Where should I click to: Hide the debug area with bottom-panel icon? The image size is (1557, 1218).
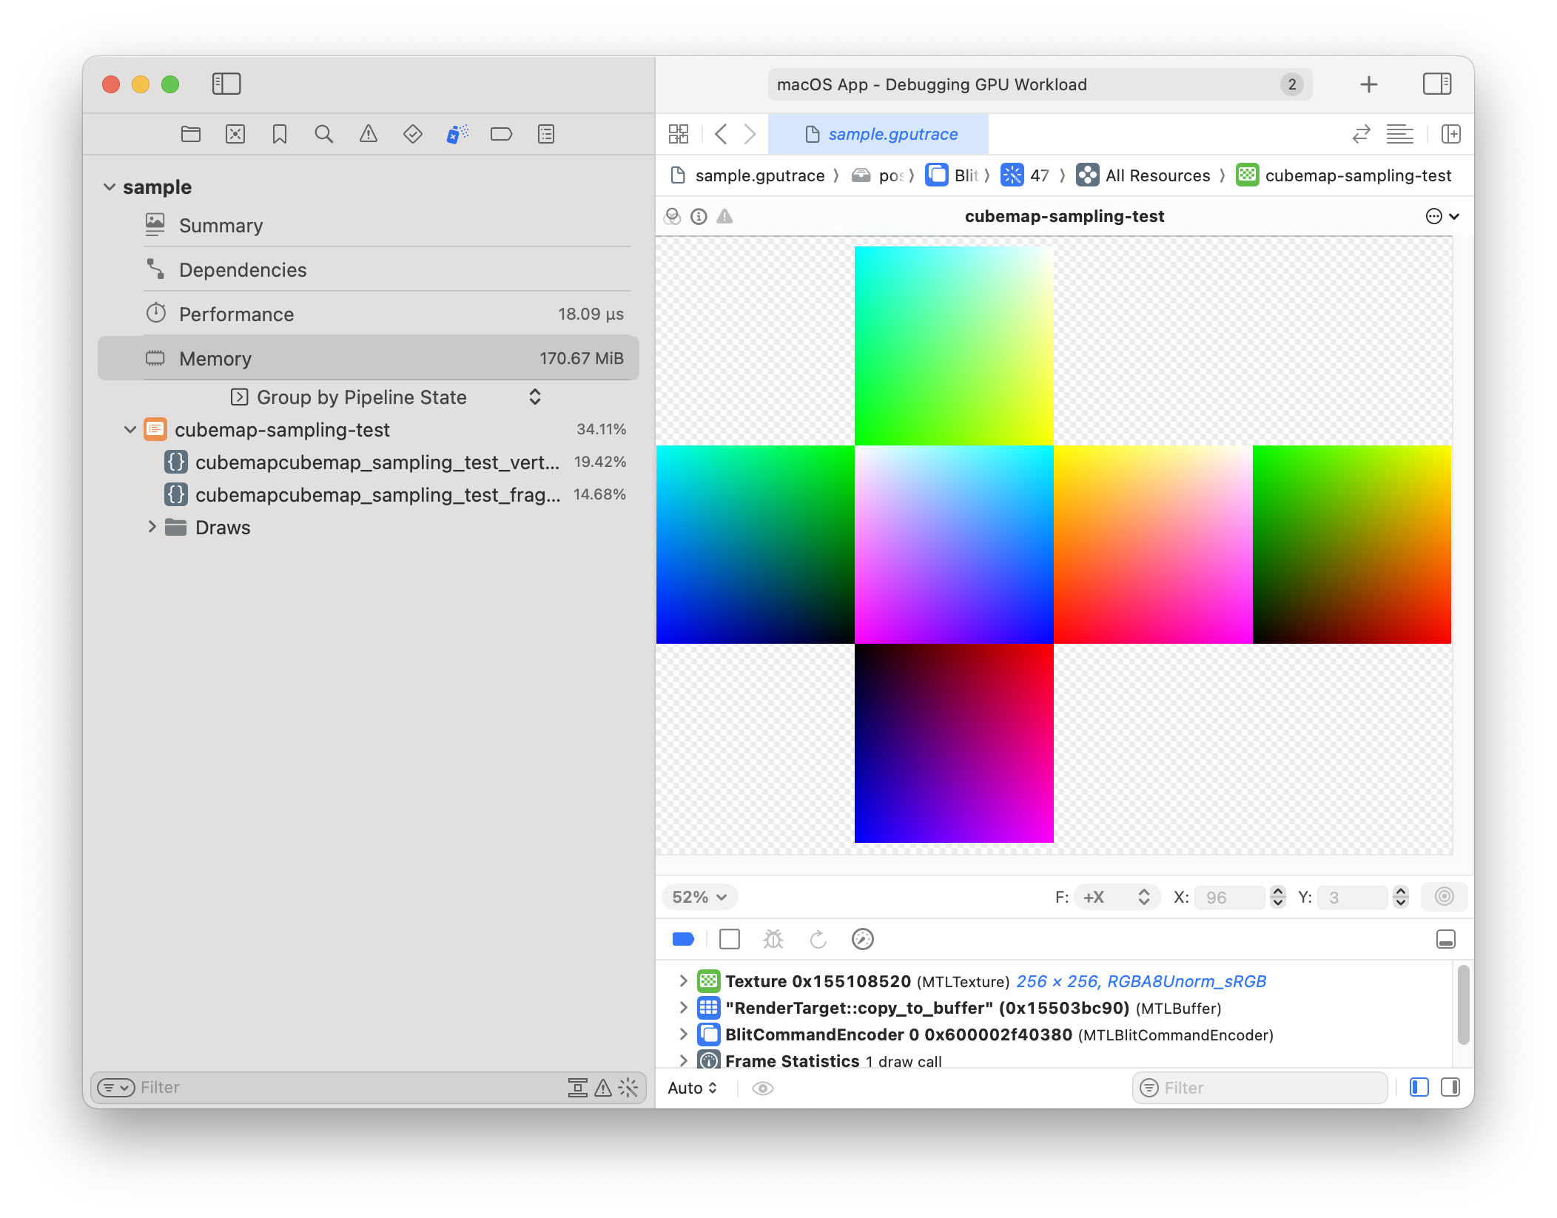click(x=1445, y=939)
